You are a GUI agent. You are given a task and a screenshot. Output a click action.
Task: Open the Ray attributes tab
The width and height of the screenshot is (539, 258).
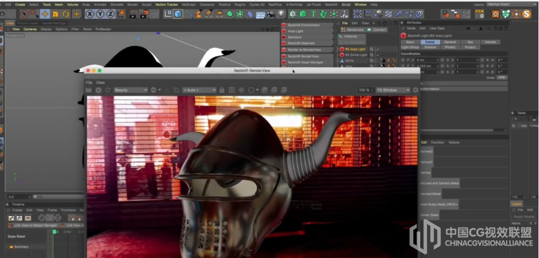pos(470,42)
